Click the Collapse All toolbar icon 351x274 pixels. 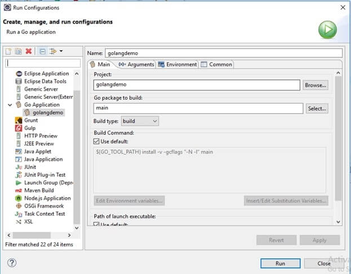coord(42,51)
